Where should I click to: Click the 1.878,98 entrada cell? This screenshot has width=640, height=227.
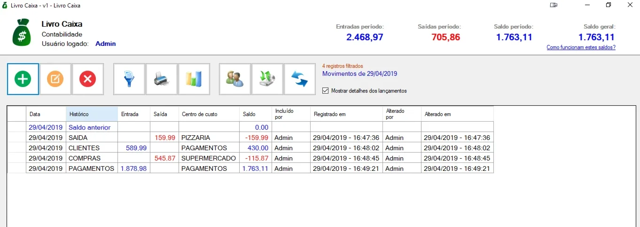tap(134, 168)
